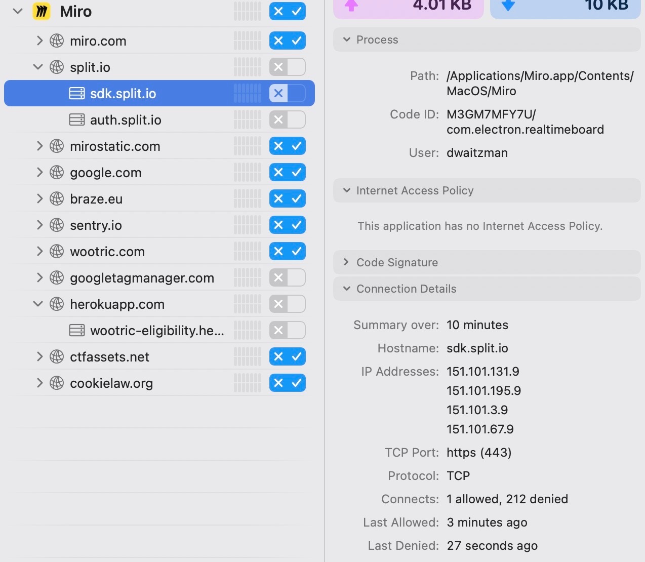Collapse the split.io domain row
This screenshot has width=645, height=562.
[x=38, y=67]
